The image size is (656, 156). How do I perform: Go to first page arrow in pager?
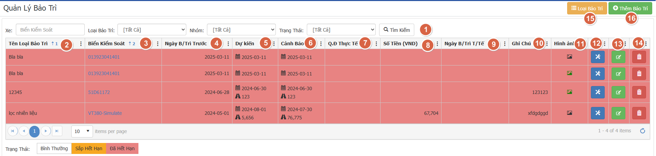click(x=13, y=131)
